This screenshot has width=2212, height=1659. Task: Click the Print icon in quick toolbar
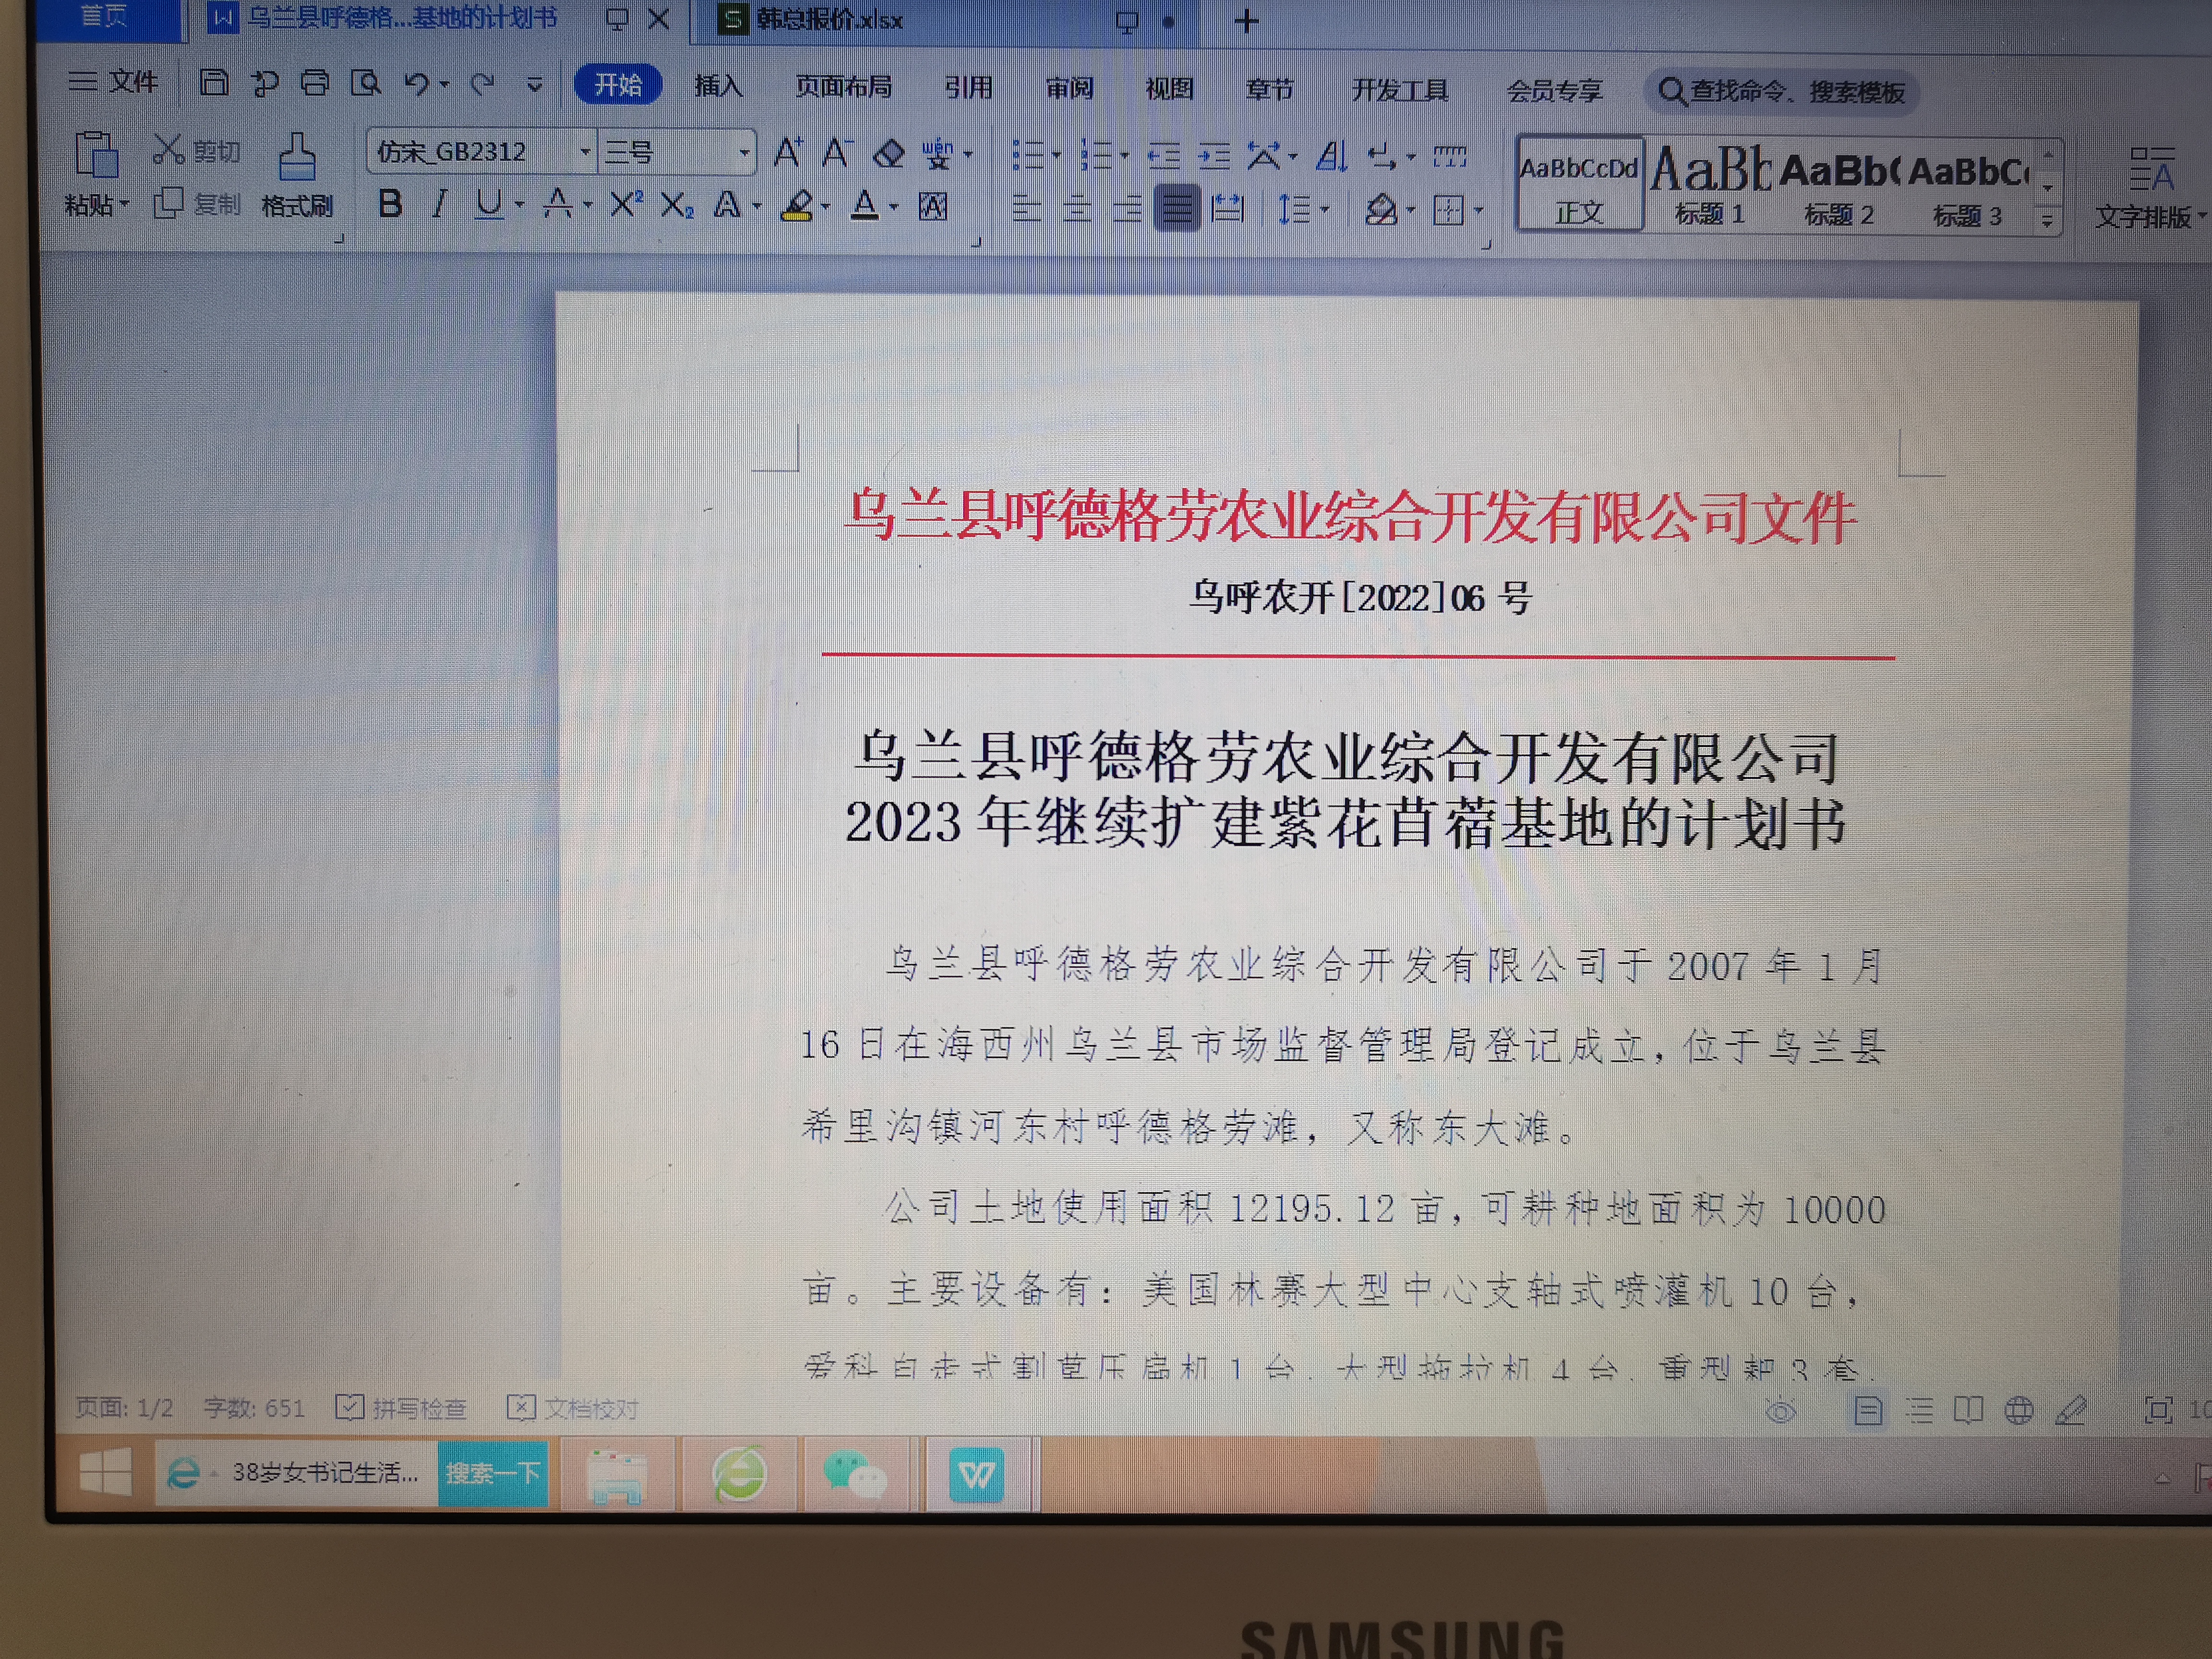point(315,83)
